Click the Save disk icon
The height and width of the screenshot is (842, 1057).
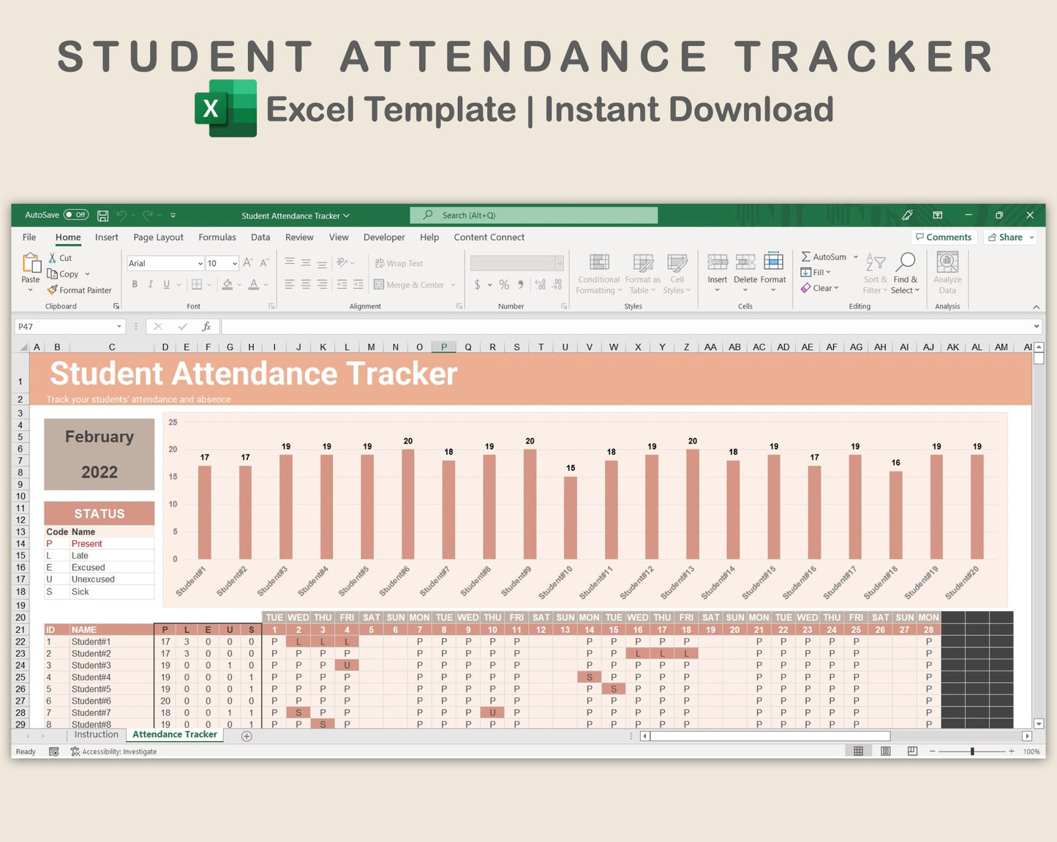click(103, 216)
